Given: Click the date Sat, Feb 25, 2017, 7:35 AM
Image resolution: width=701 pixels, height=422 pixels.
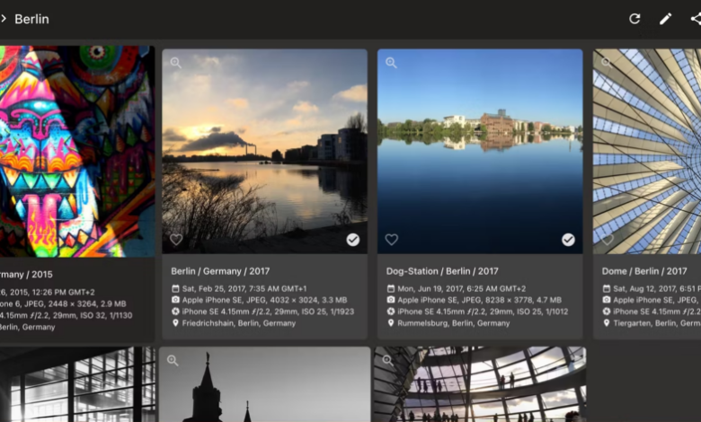Looking at the screenshot, I should pos(244,288).
